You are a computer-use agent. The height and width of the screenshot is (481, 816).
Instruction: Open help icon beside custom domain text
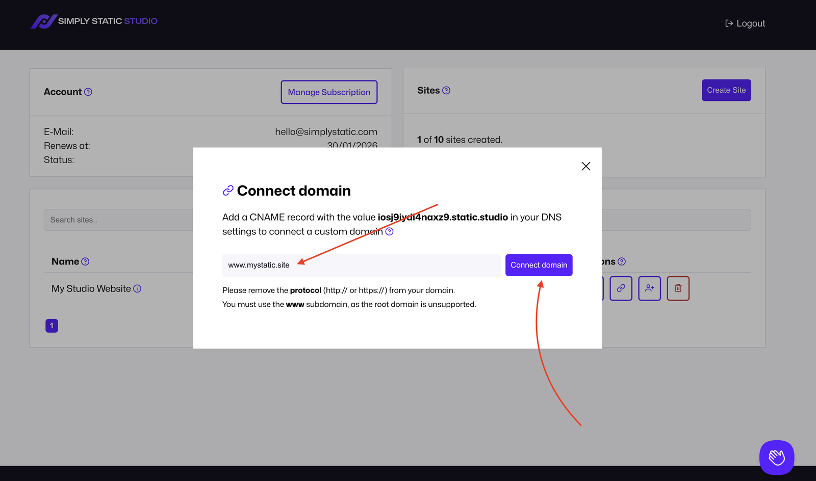click(x=389, y=232)
